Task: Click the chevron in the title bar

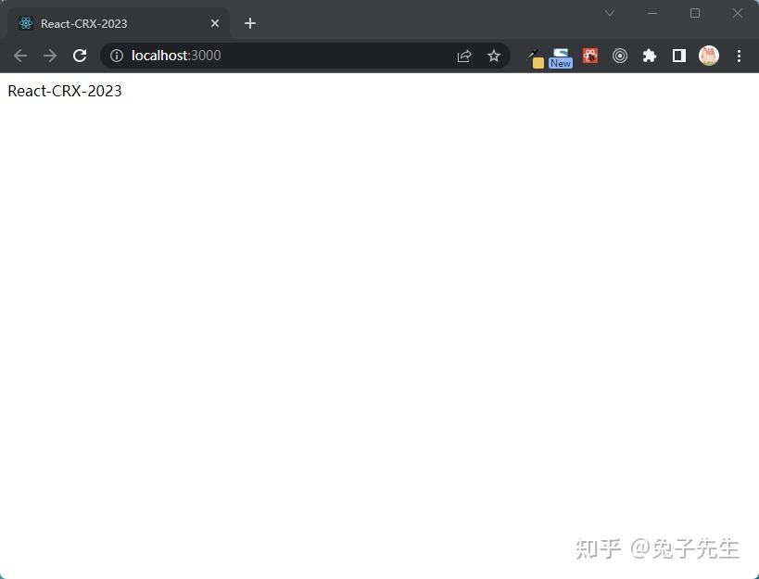Action: pos(609,13)
